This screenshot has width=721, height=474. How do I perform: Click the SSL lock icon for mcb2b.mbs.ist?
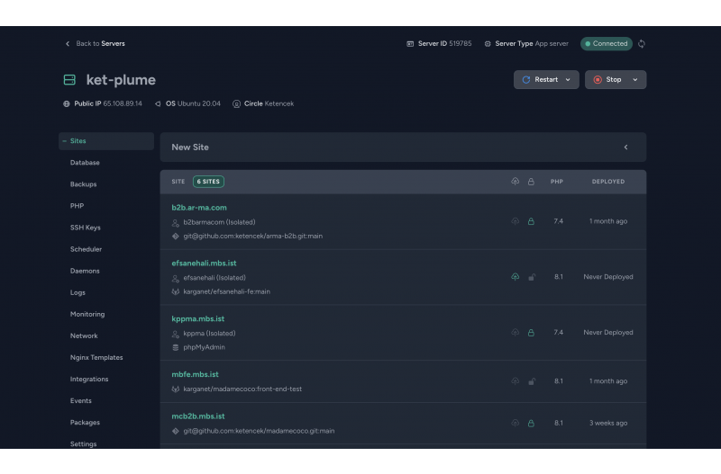[531, 423]
